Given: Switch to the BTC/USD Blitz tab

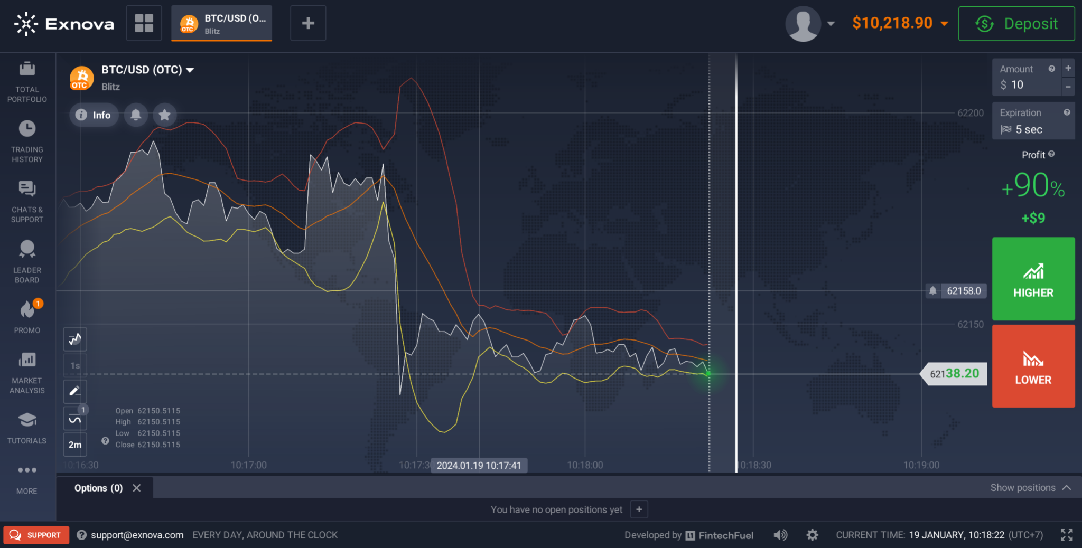Looking at the screenshot, I should tap(221, 24).
